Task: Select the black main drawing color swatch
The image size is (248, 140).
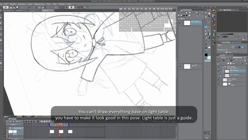Action: 206,55
